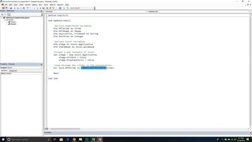Close the Properties - Module2 pane
Viewport: 252px width, 142px height.
point(41,64)
